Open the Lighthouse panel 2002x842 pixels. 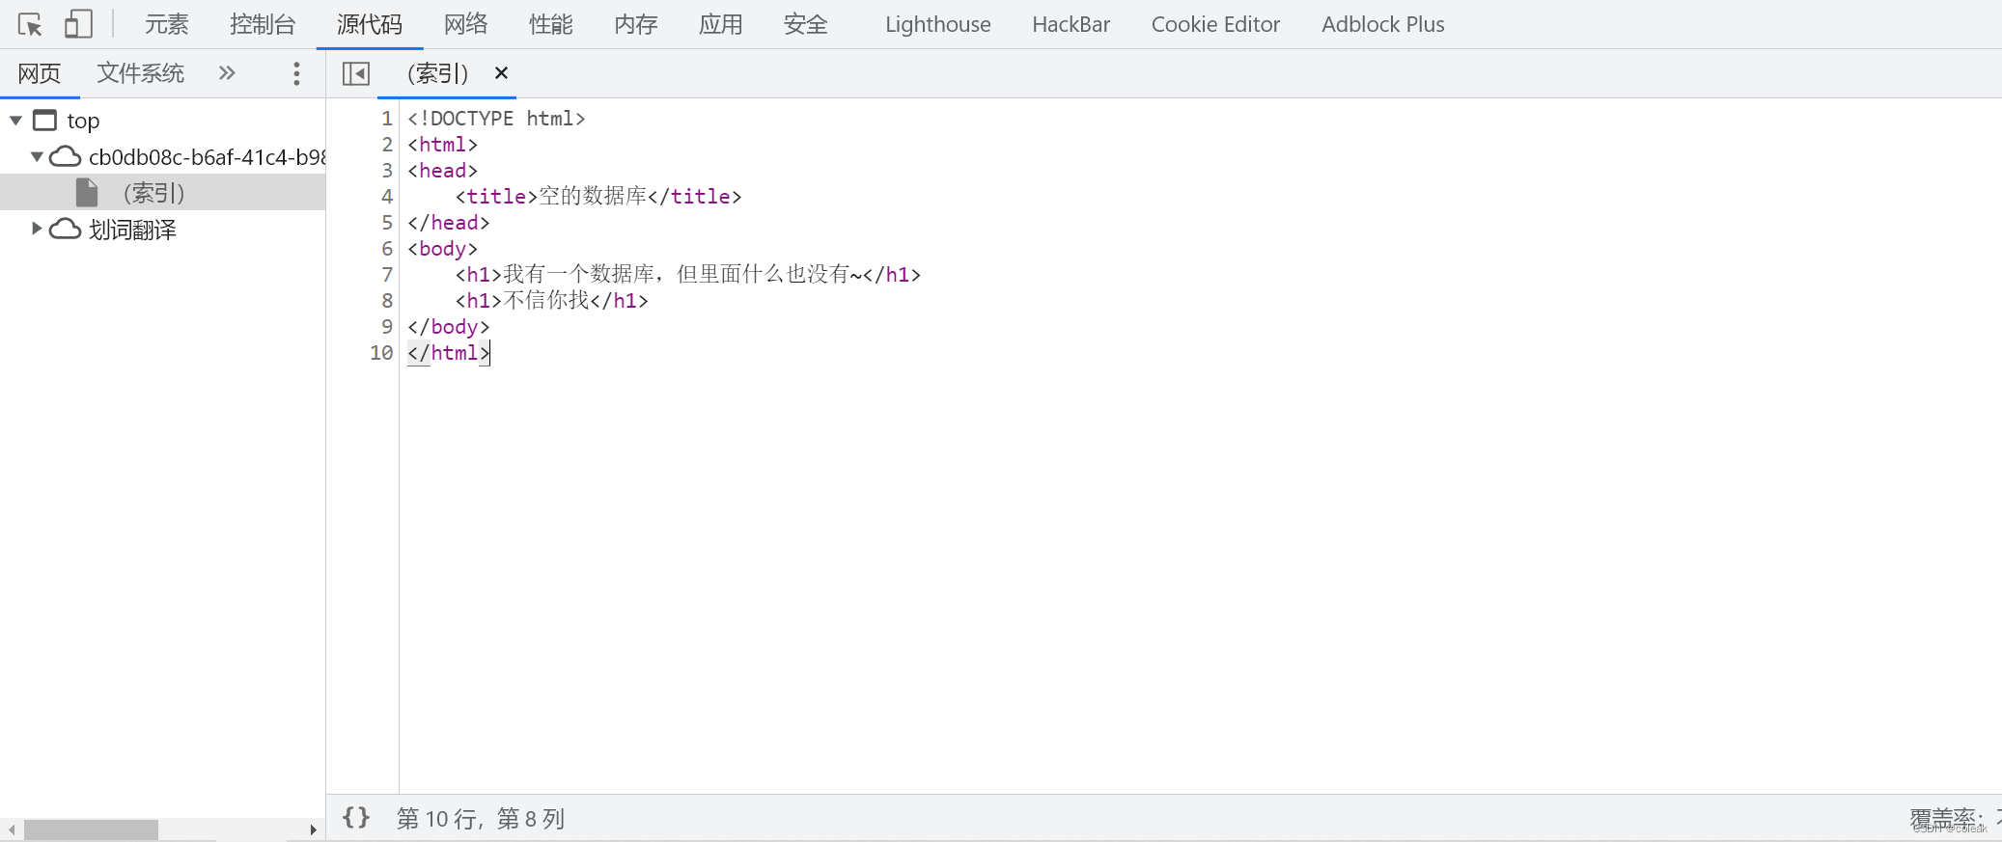pos(938,24)
